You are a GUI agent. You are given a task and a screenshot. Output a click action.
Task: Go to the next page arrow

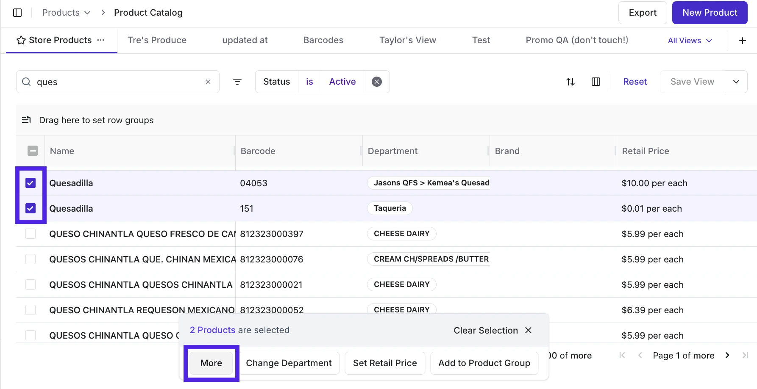727,355
